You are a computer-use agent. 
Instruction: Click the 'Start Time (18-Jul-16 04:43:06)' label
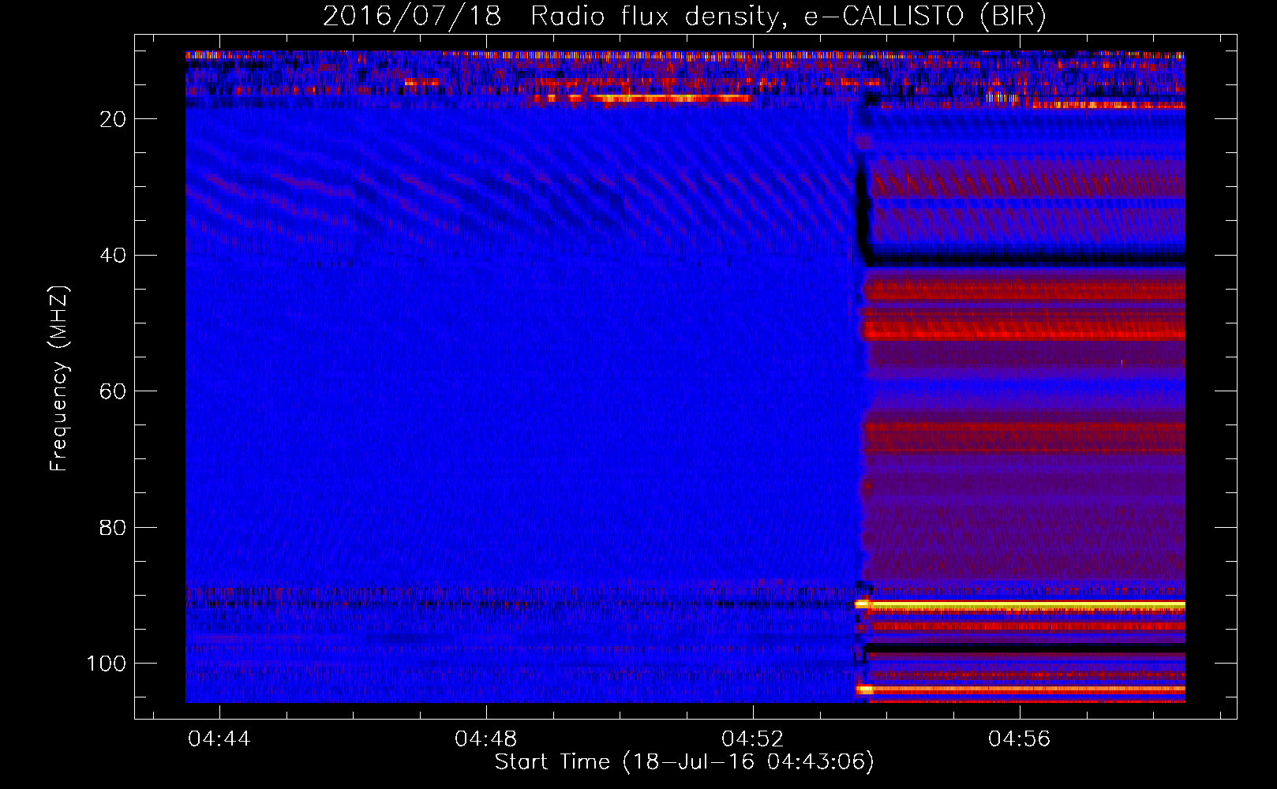point(684,762)
